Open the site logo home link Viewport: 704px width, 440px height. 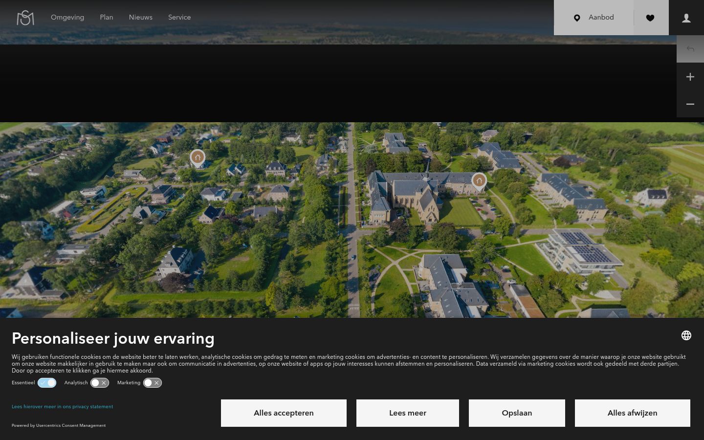coord(25,18)
